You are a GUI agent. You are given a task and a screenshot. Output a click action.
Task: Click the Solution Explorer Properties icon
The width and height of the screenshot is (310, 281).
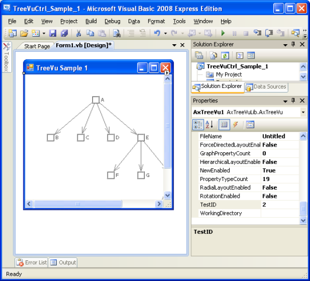point(199,56)
